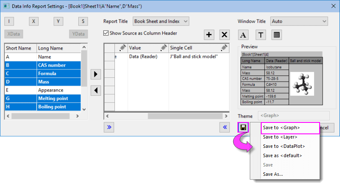Click the Data (Reader) cell

[x=148, y=56]
